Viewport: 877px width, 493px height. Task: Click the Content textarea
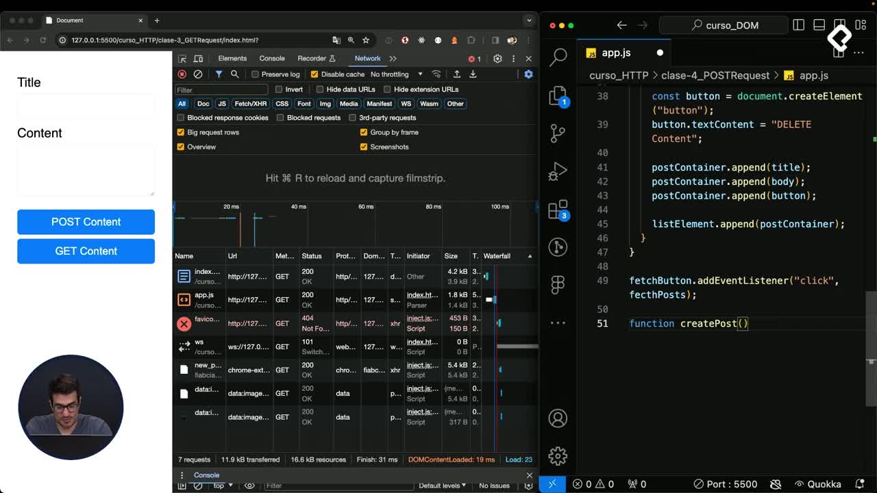(x=86, y=170)
